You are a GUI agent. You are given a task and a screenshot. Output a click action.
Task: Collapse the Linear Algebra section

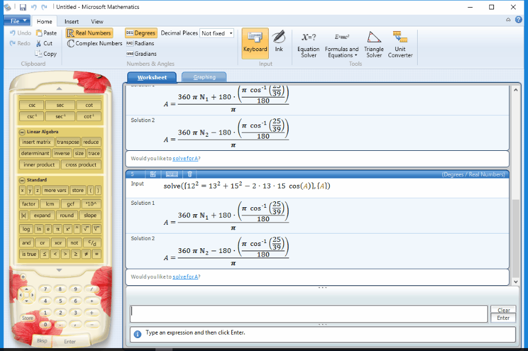tap(22, 132)
